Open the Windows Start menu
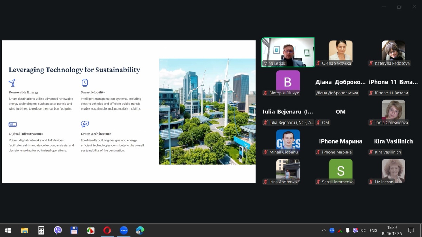 (8, 230)
